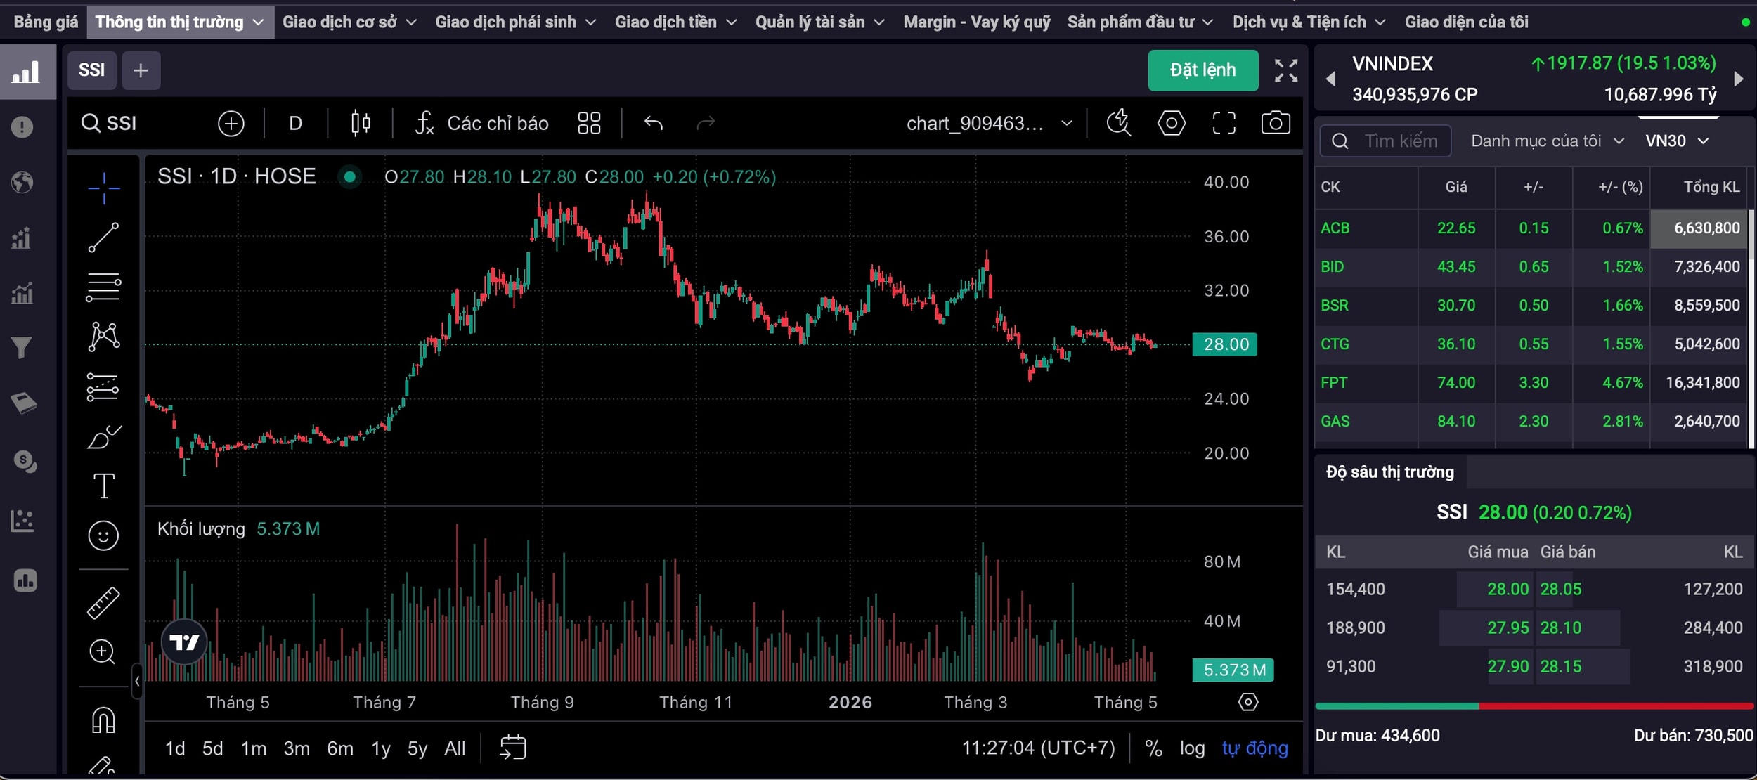Expand the Giao dịch tiền menu

676,22
